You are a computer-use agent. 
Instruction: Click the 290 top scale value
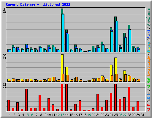tap(4, 11)
